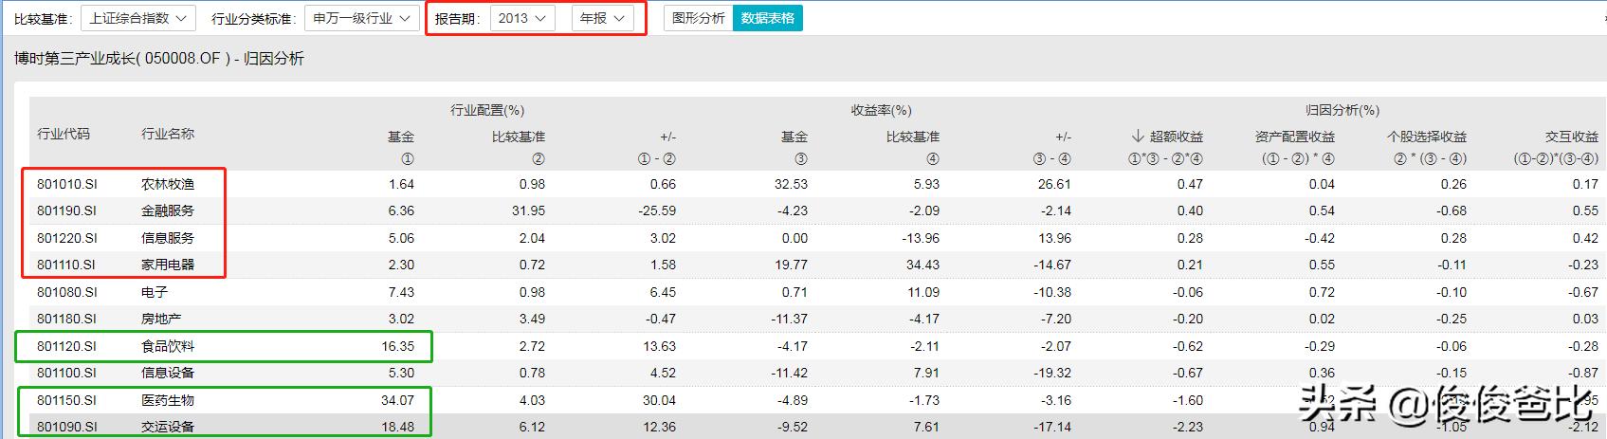Click benchmark allocation value 31.95
This screenshot has height=439, width=1607.
click(x=528, y=210)
